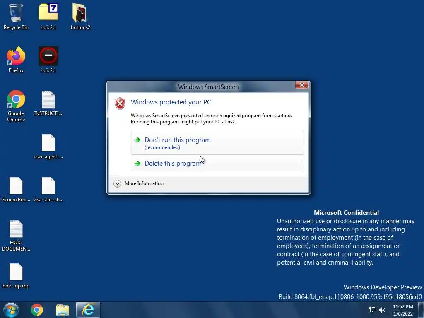Select the Google Chrome desktop shortcut
Image resolution: width=424 pixels, height=318 pixels.
[16, 106]
